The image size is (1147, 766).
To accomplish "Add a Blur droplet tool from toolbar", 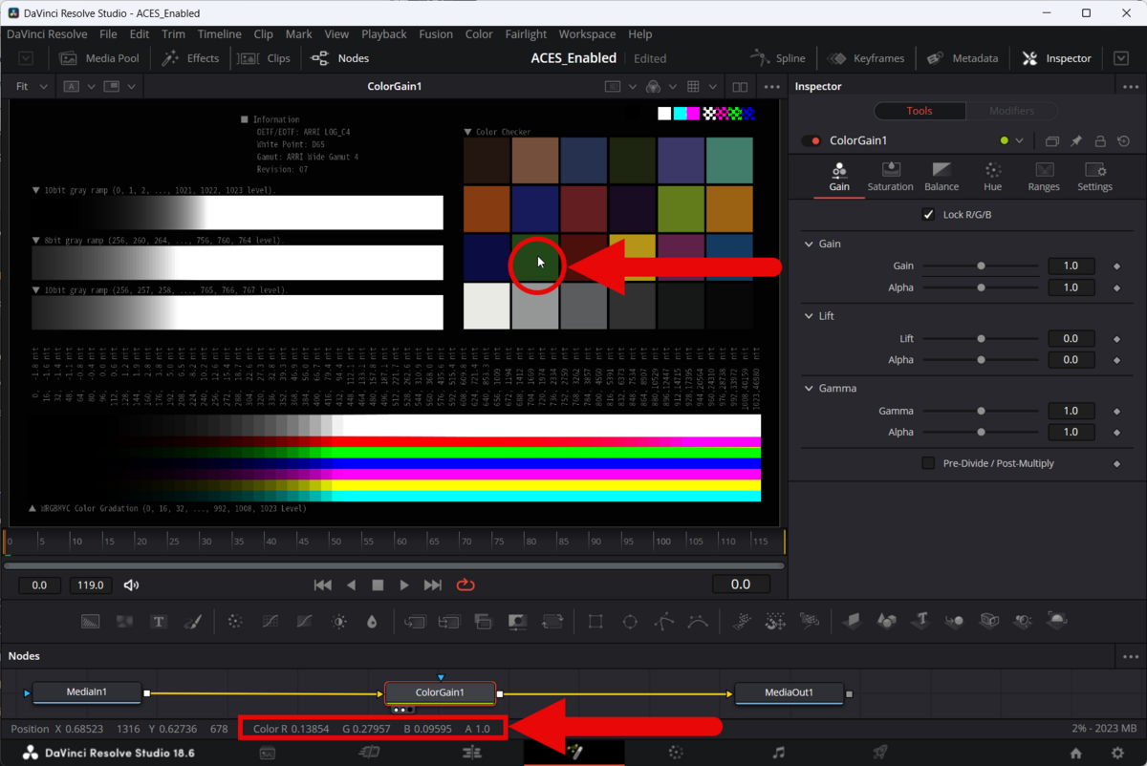I will pos(372,622).
